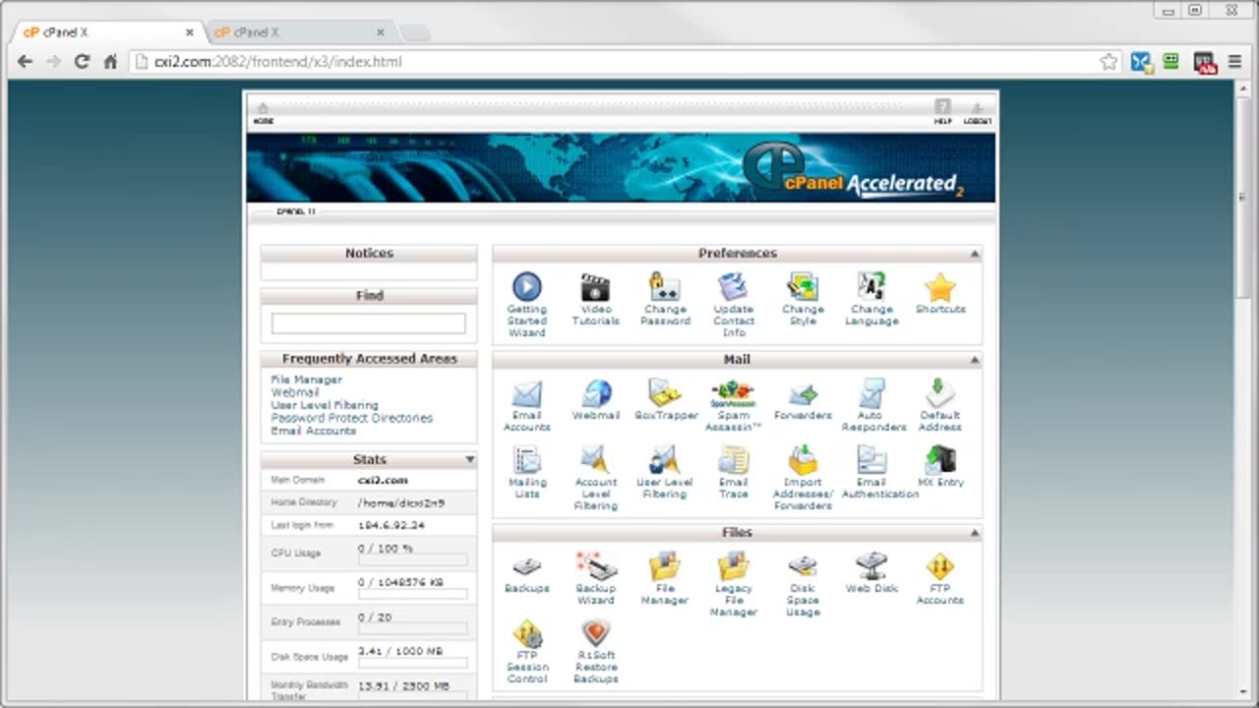Click Webmail link in Frequently Accessed Areas

coord(295,392)
